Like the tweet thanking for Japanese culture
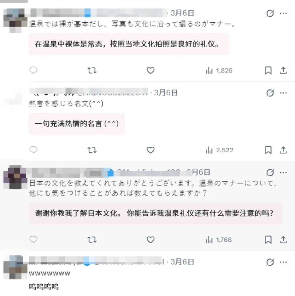This screenshot has width=295, height=296. click(151, 240)
